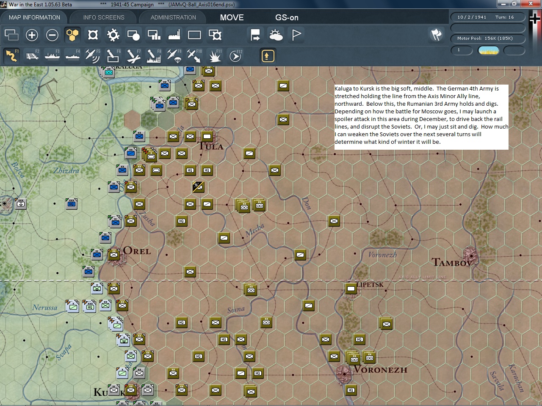The width and height of the screenshot is (542, 406).
Task: Select the F10 air transfer mode
Action: [194, 56]
